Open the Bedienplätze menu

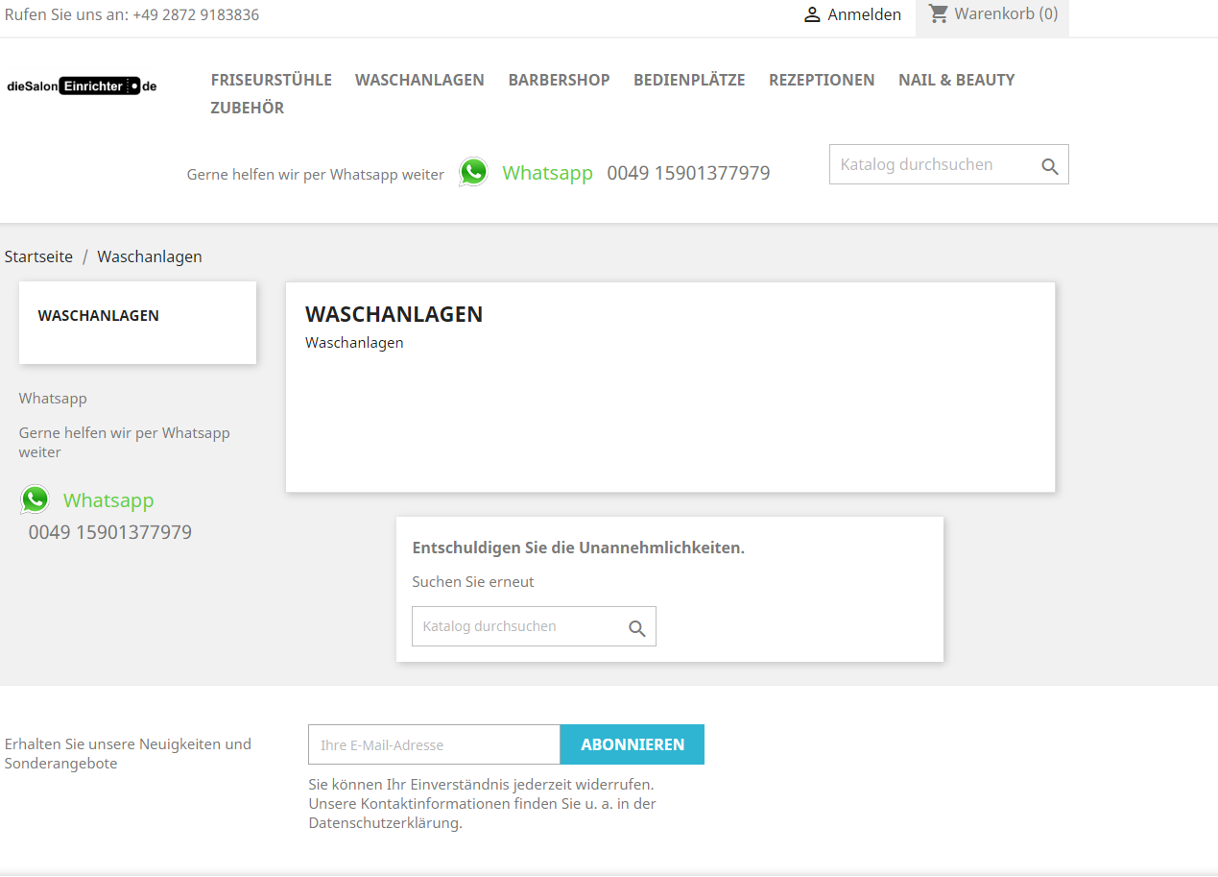point(689,80)
